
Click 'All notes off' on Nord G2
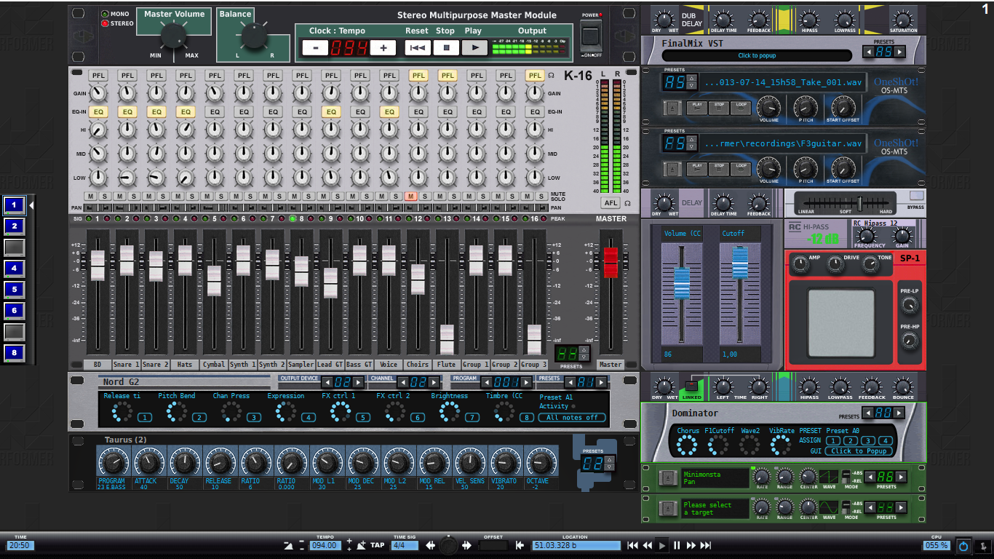[571, 417]
